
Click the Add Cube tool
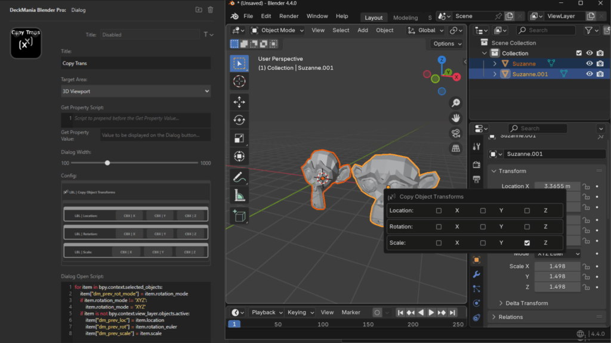[239, 216]
